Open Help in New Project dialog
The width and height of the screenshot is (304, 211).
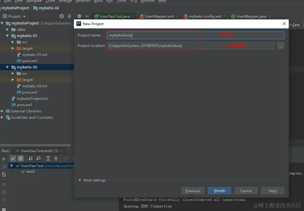(x=273, y=191)
